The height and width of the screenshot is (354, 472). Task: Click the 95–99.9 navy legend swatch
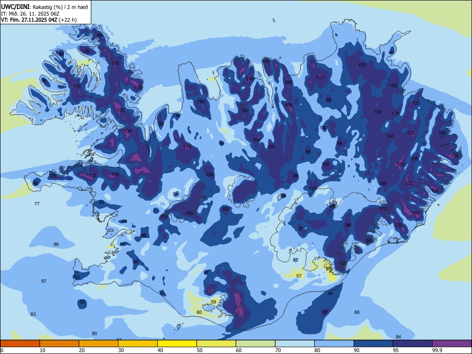point(413,344)
